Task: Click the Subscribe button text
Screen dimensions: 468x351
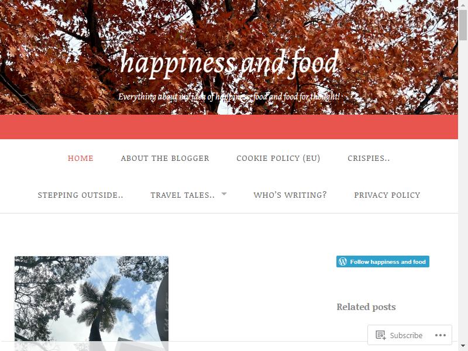Action: (406, 335)
